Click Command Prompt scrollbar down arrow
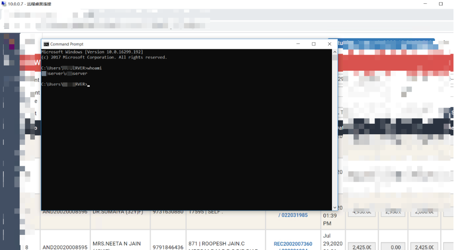The width and height of the screenshot is (455, 250). [x=335, y=207]
